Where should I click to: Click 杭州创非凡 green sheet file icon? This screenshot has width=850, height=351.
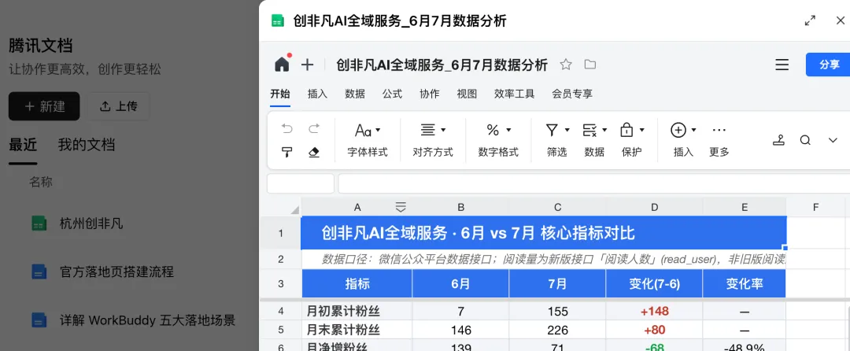(x=39, y=224)
